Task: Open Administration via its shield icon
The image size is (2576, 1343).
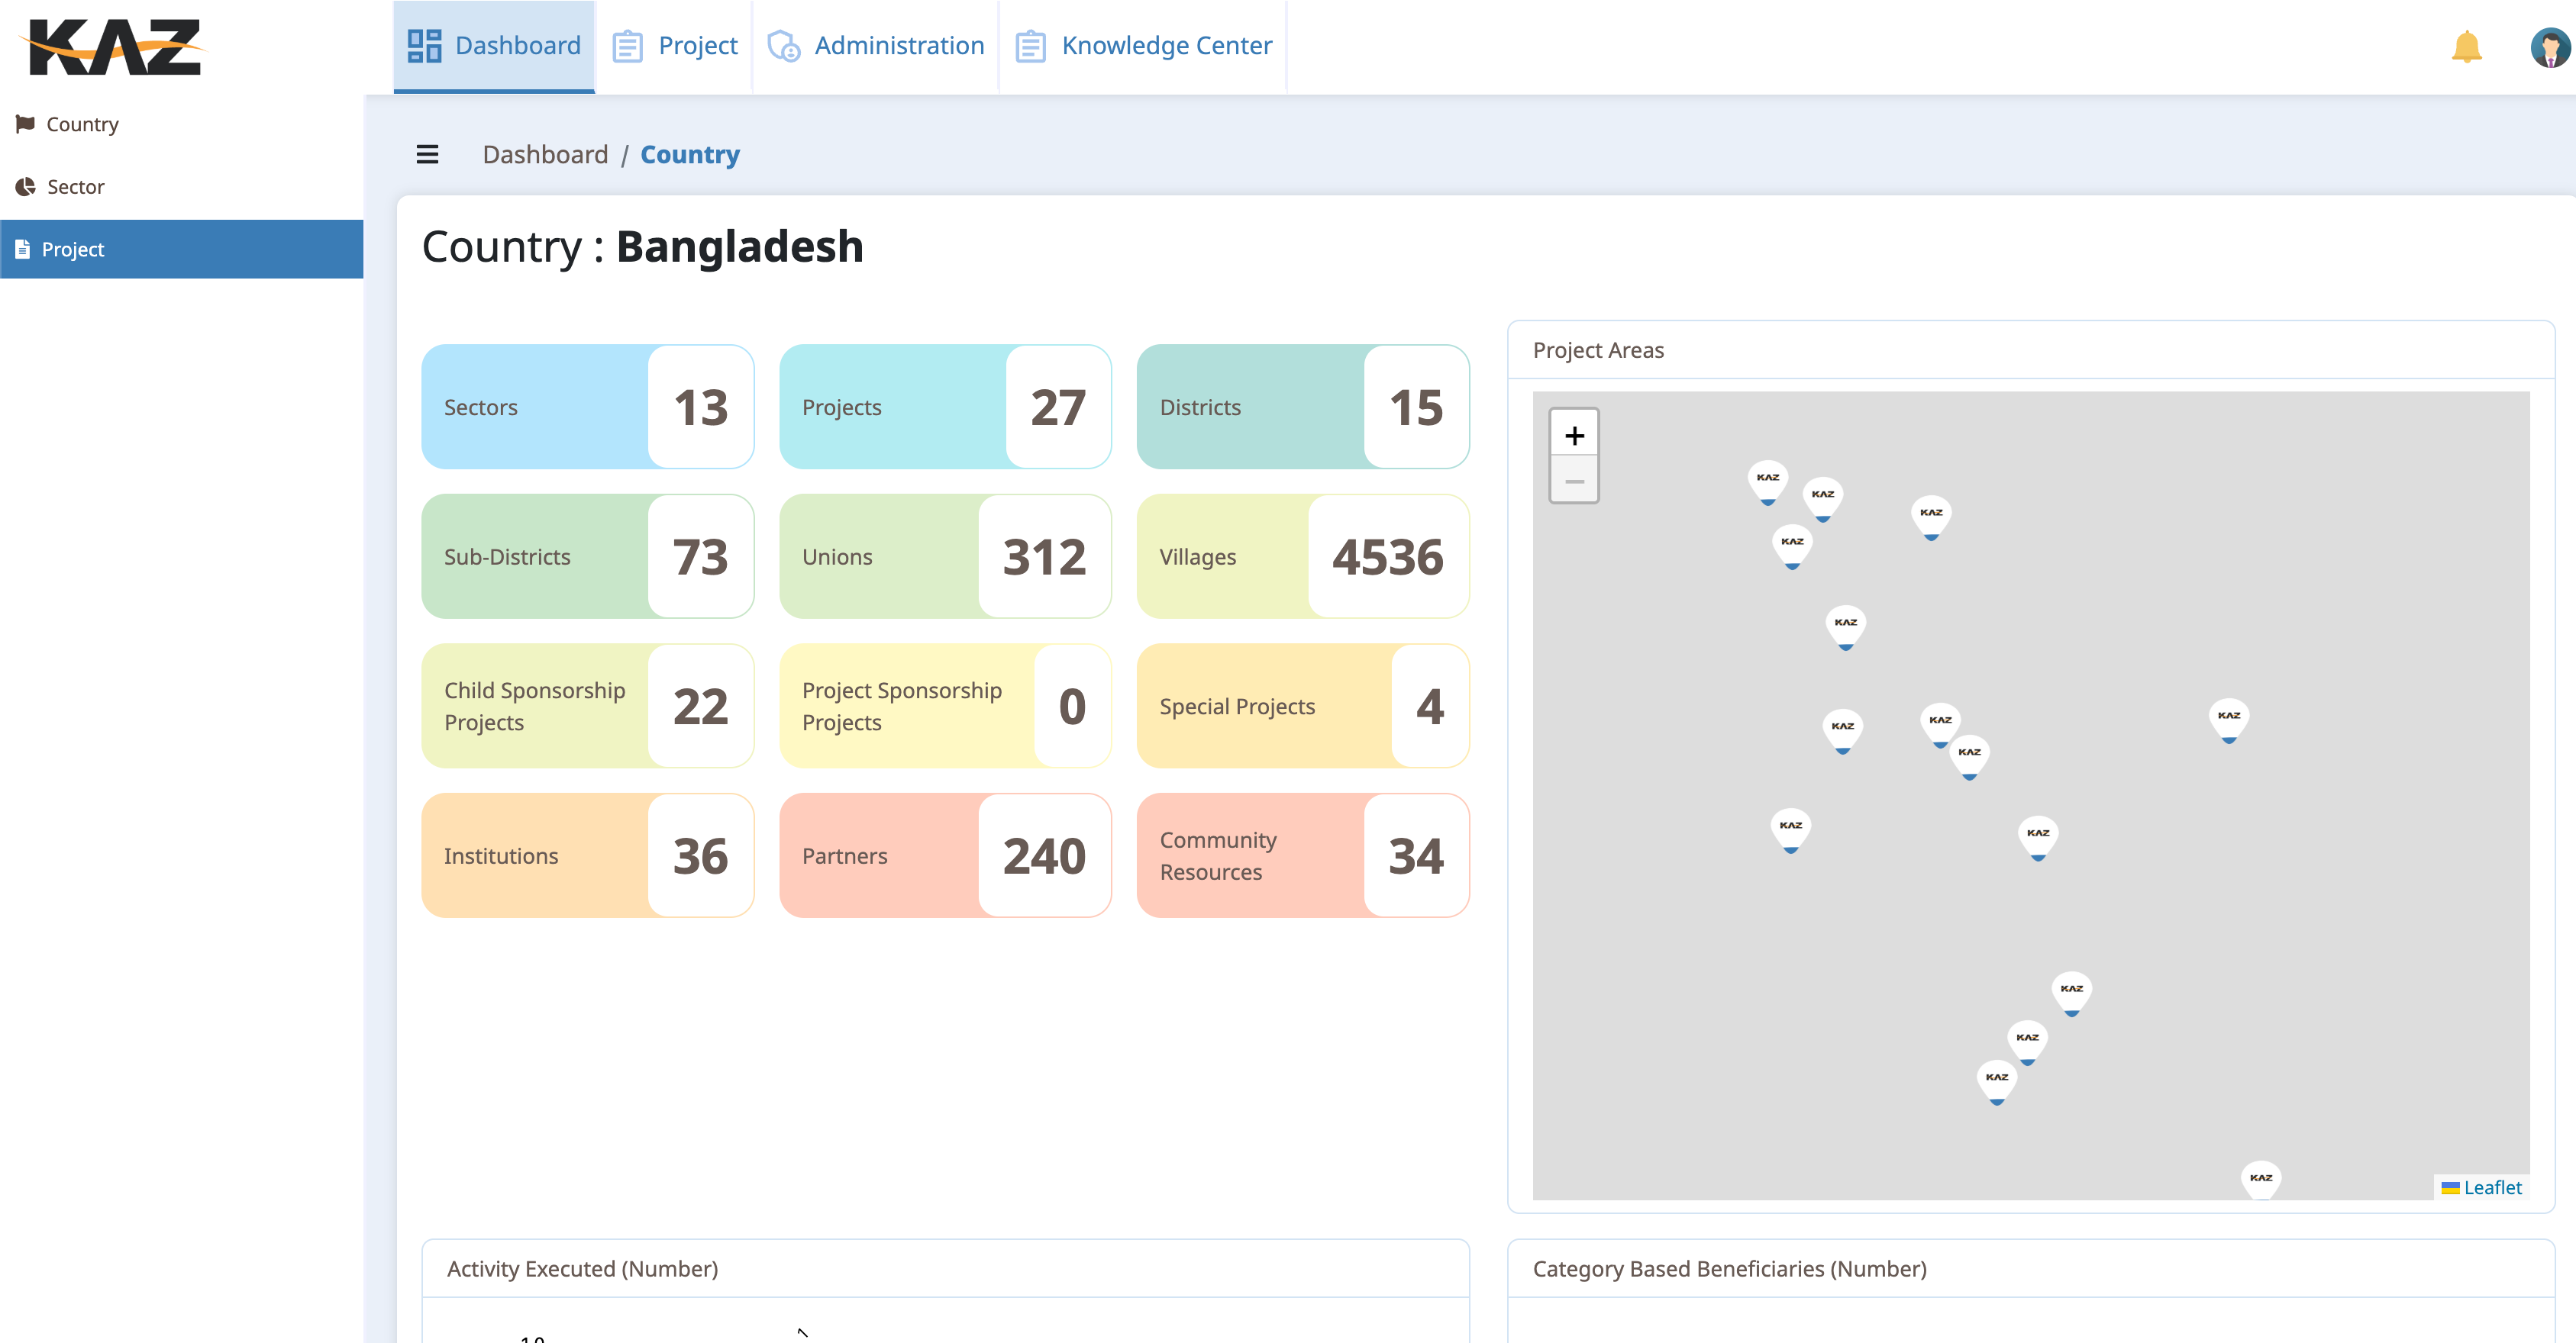Action: click(784, 45)
